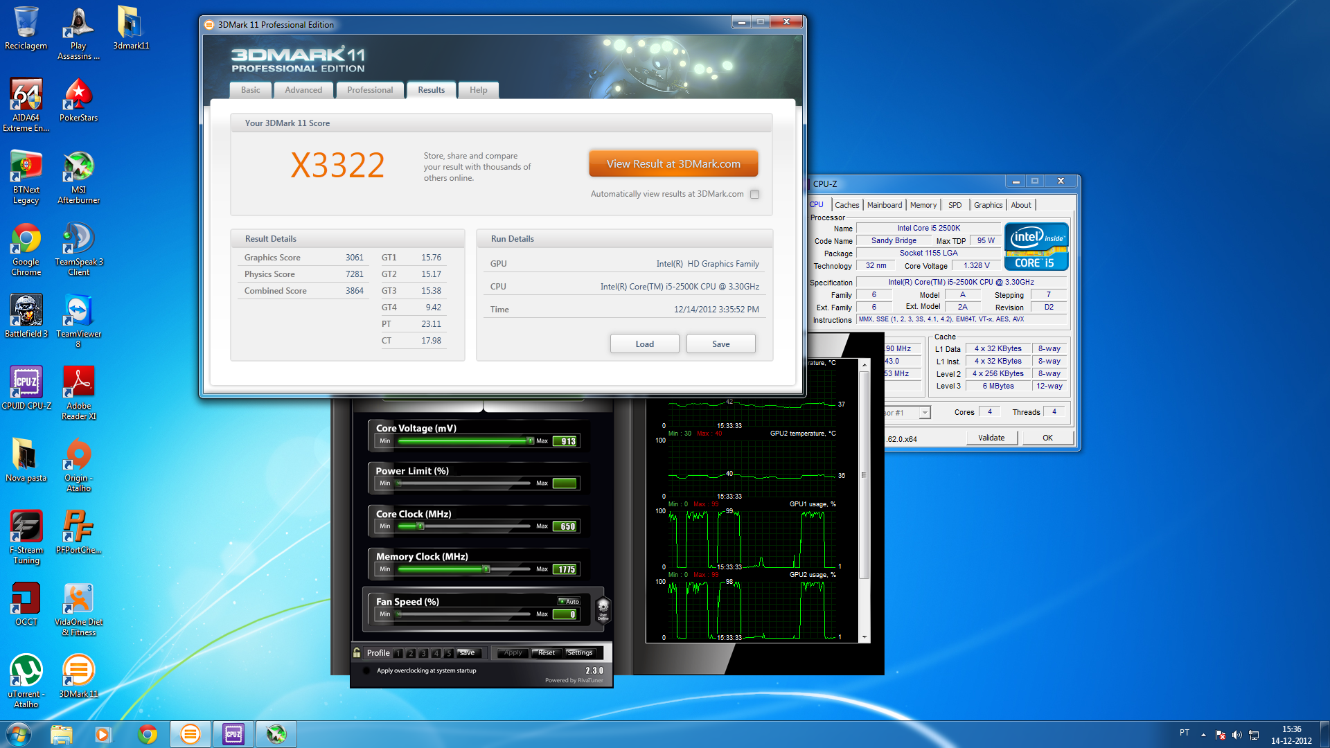Image resolution: width=1330 pixels, height=748 pixels.
Task: Click Windows Media Player taskbar icon
Action: 103,734
